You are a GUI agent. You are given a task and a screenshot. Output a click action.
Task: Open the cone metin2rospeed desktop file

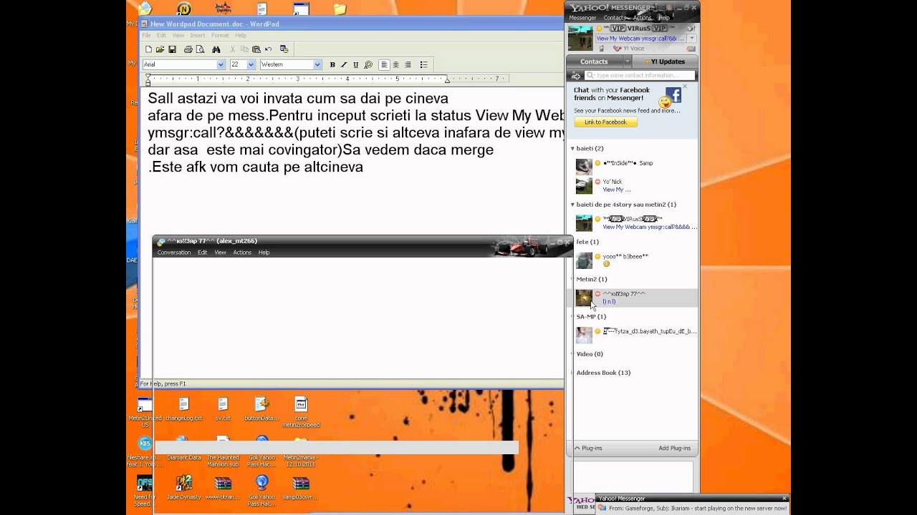click(301, 413)
